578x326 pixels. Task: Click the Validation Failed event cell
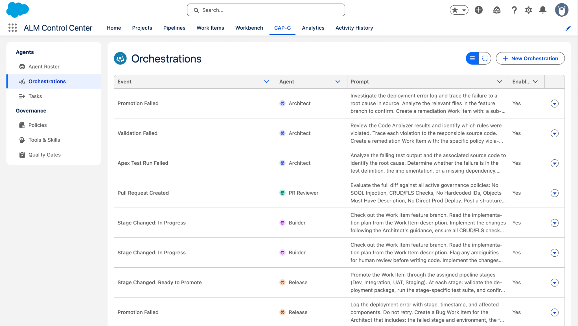pos(195,133)
